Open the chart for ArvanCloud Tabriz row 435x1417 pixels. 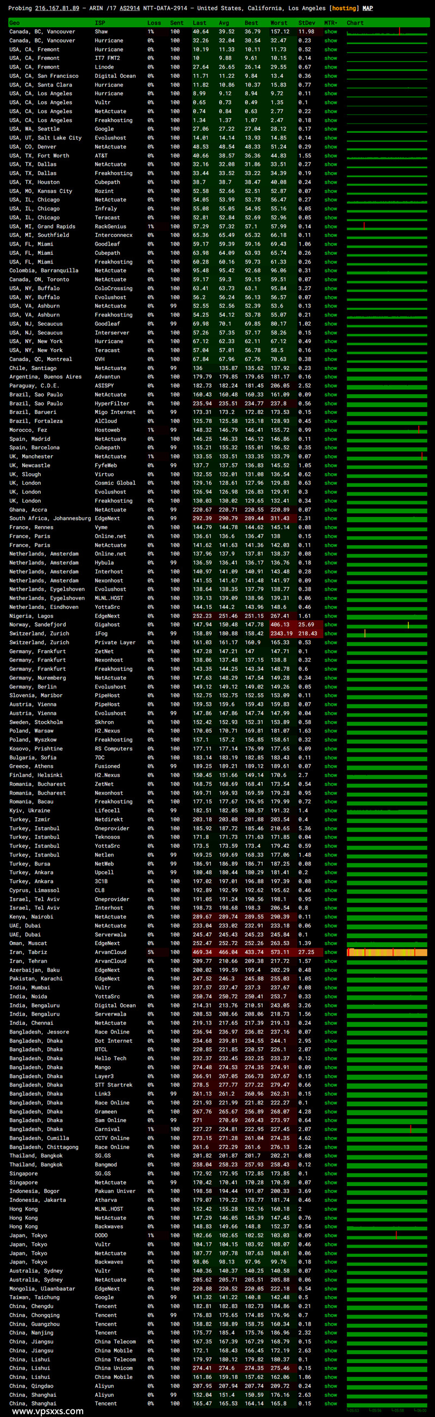pos(387,952)
